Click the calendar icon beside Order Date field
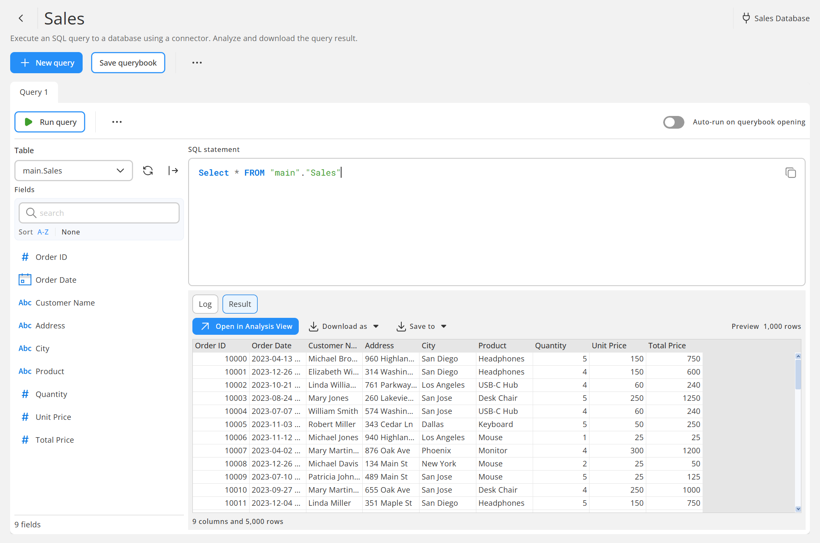The image size is (820, 543). tap(25, 280)
